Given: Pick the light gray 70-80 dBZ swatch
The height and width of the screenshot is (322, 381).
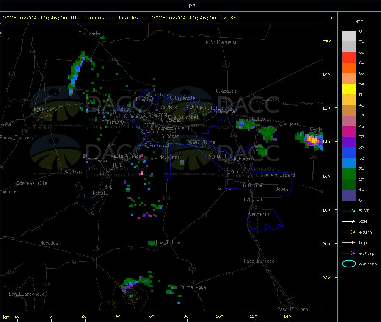Looking at the screenshot, I should click(x=349, y=36).
